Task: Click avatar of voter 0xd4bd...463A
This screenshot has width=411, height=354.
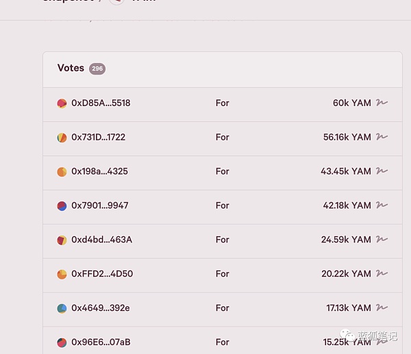Action: pos(62,240)
